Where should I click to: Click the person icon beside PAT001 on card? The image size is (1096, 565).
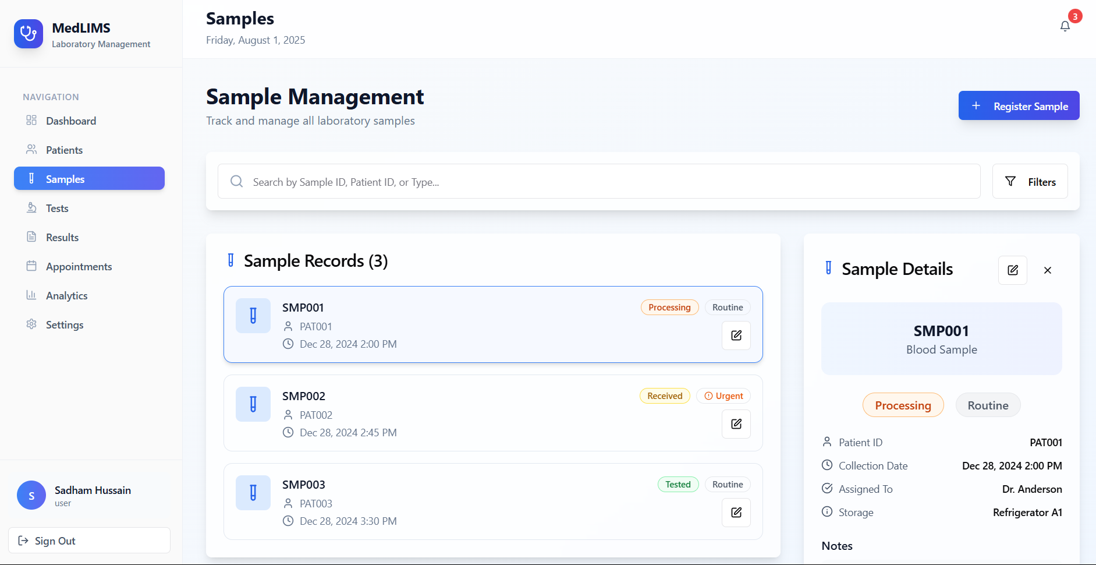[x=288, y=326]
